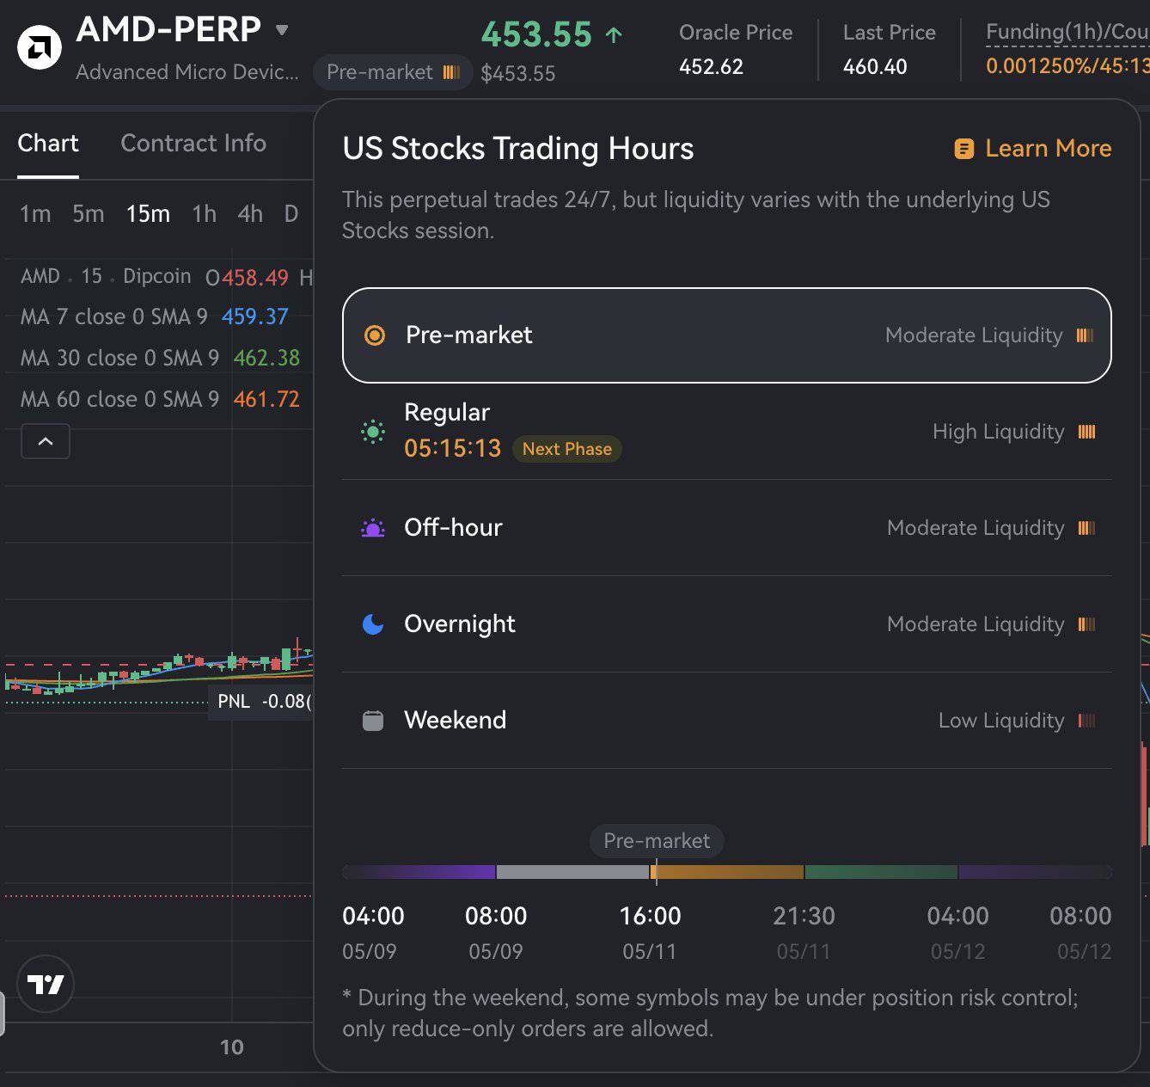Click the MA 30 close indicator legend
1150x1087 pixels.
pos(160,358)
